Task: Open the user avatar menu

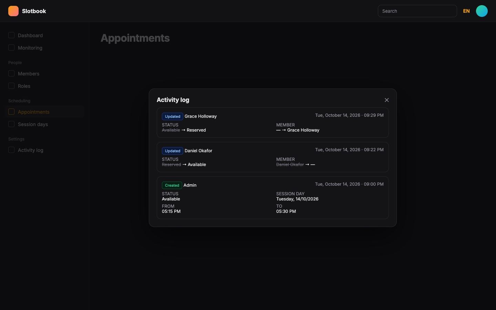Action: (x=482, y=11)
